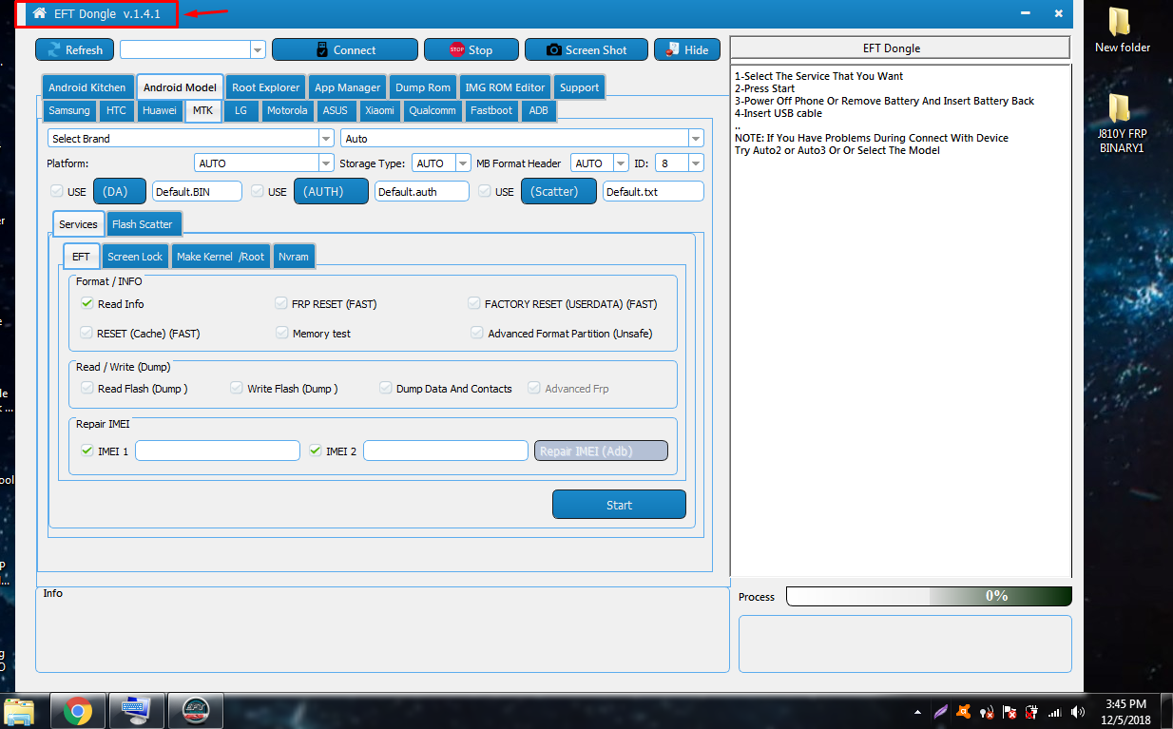Viewport: 1173px width, 729px height.
Task: Switch to the Dump Rom tab
Action: coord(423,87)
